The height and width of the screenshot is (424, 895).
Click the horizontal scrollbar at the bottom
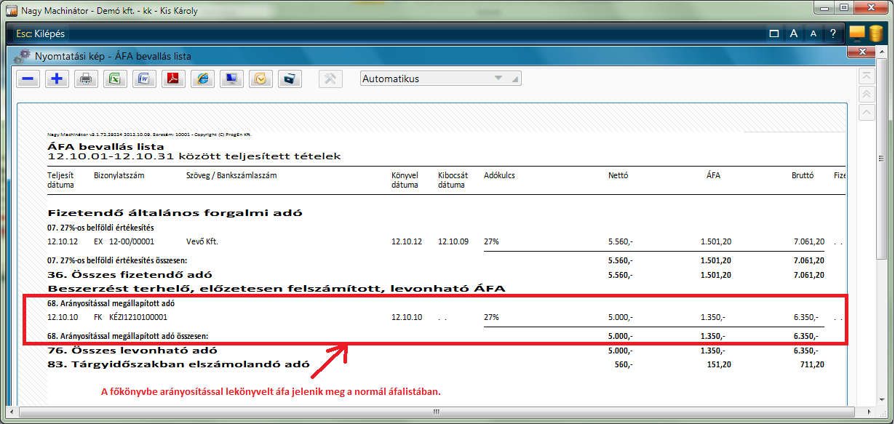(435, 411)
